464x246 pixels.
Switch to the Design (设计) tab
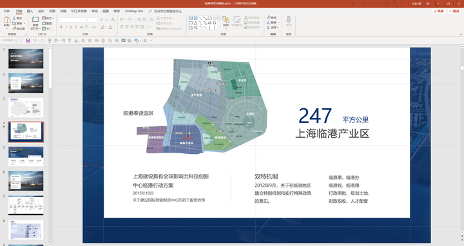pyautogui.click(x=41, y=11)
